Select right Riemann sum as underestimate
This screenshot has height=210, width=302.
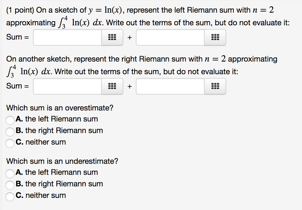point(10,185)
